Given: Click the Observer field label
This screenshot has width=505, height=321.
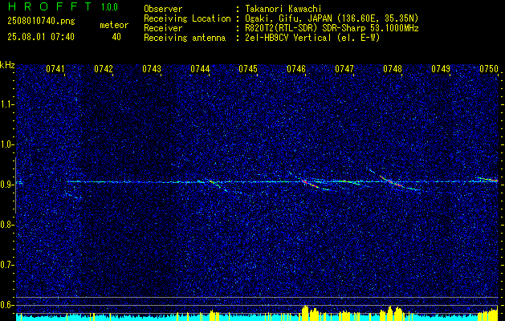Looking at the screenshot, I should (163, 9).
